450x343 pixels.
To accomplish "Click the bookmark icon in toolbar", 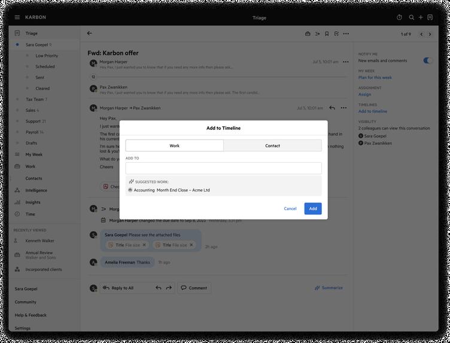I will pos(327,34).
